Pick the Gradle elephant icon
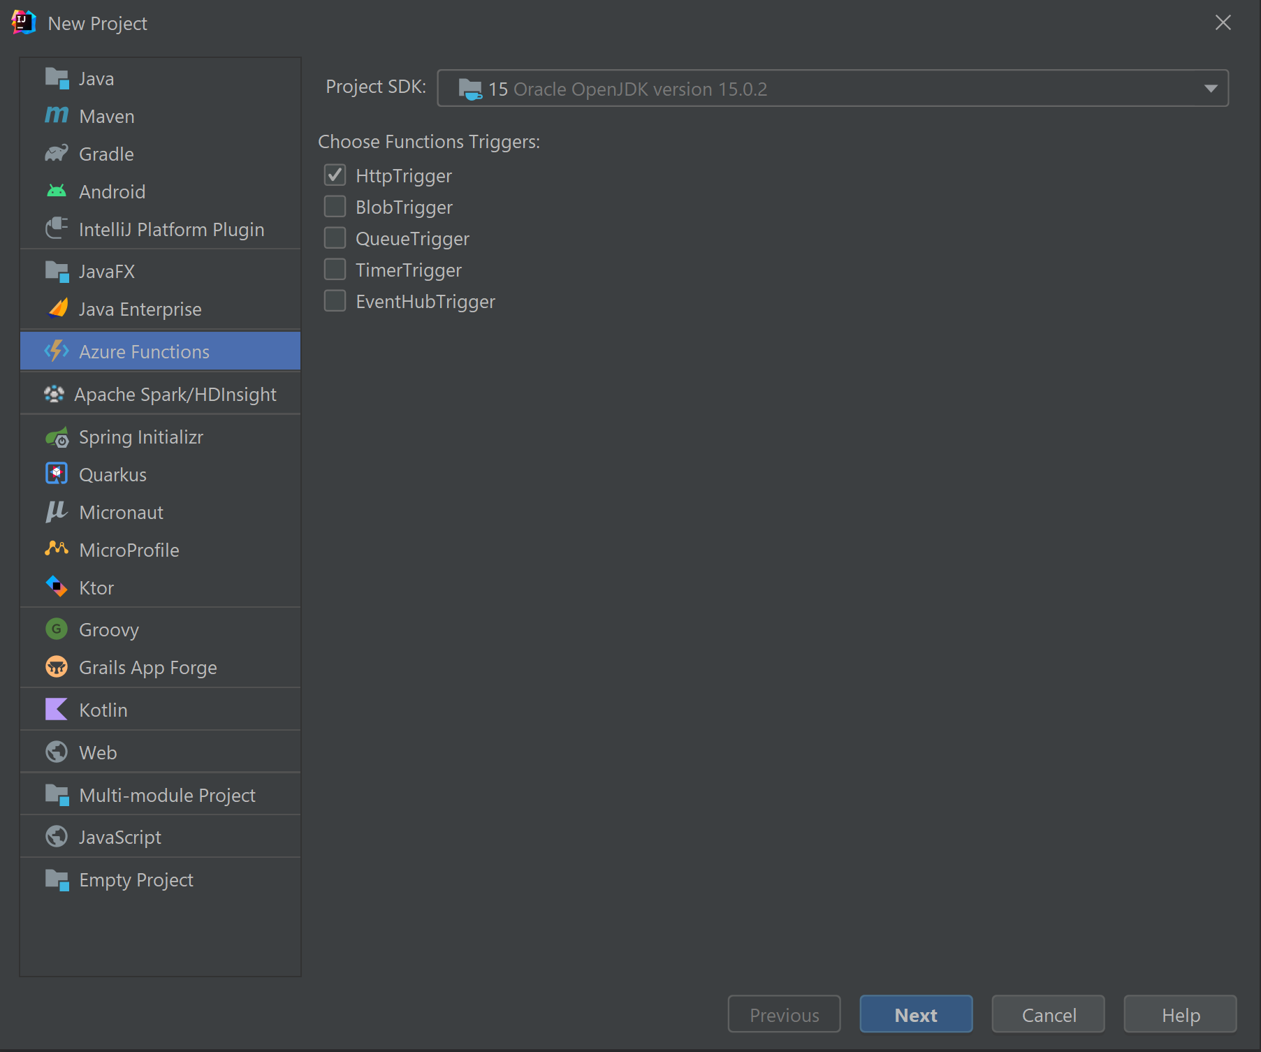The image size is (1261, 1052). point(57,153)
